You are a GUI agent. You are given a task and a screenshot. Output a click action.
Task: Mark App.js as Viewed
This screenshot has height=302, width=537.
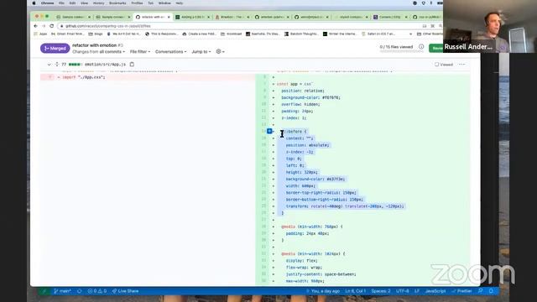coord(444,65)
